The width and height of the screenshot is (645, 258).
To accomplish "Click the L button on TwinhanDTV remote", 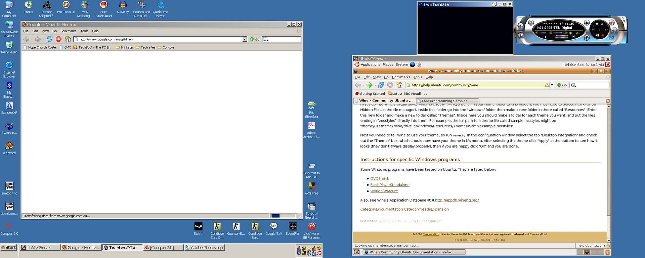I will (x=521, y=36).
